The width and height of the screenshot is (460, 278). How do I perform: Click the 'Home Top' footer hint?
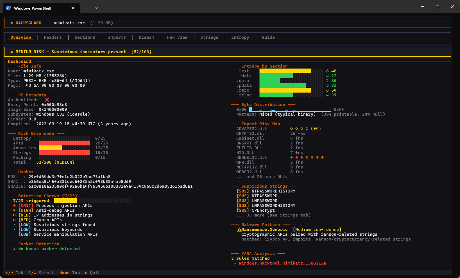(x=70, y=273)
